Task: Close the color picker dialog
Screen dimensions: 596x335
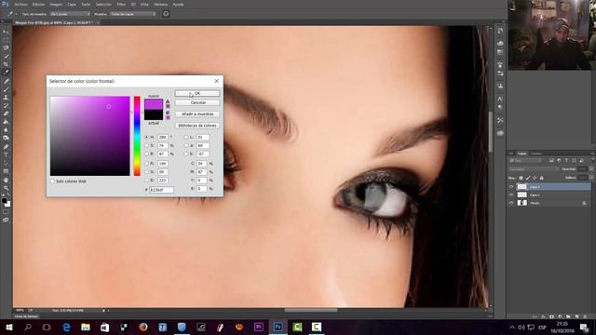Action: pyautogui.click(x=216, y=81)
